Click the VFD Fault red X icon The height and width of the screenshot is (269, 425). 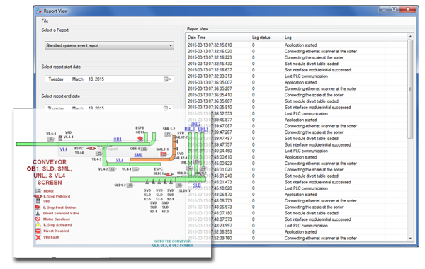38,237
